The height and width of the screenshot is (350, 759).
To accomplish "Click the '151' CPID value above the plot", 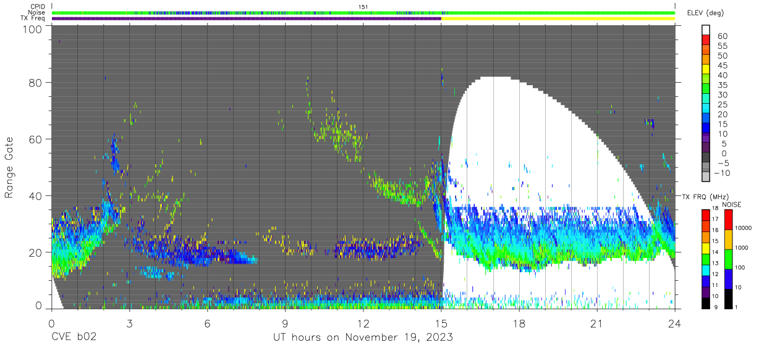I will coord(363,6).
